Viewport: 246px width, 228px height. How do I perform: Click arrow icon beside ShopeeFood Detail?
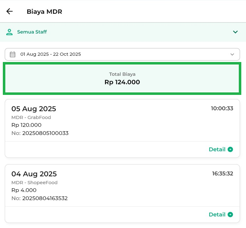(230, 215)
